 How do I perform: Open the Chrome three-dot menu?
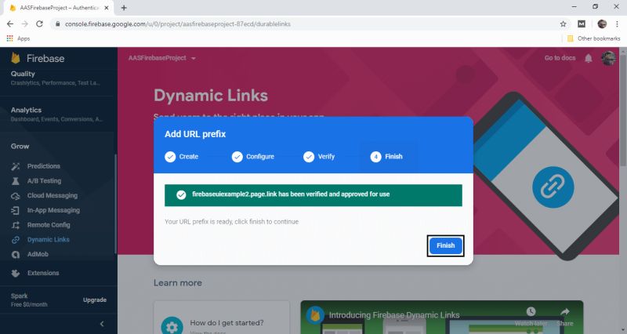click(x=617, y=24)
